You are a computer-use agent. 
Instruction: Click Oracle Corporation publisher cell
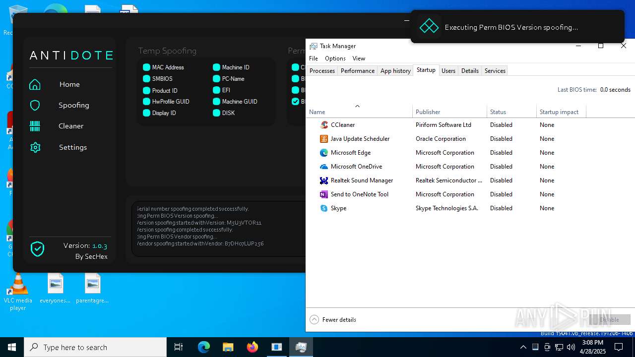tap(441, 139)
